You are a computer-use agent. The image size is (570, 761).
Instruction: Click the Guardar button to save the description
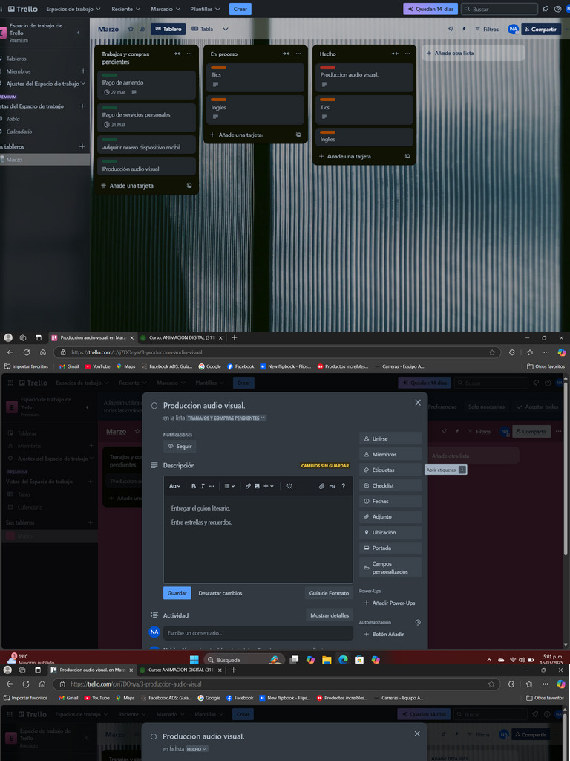tap(177, 593)
